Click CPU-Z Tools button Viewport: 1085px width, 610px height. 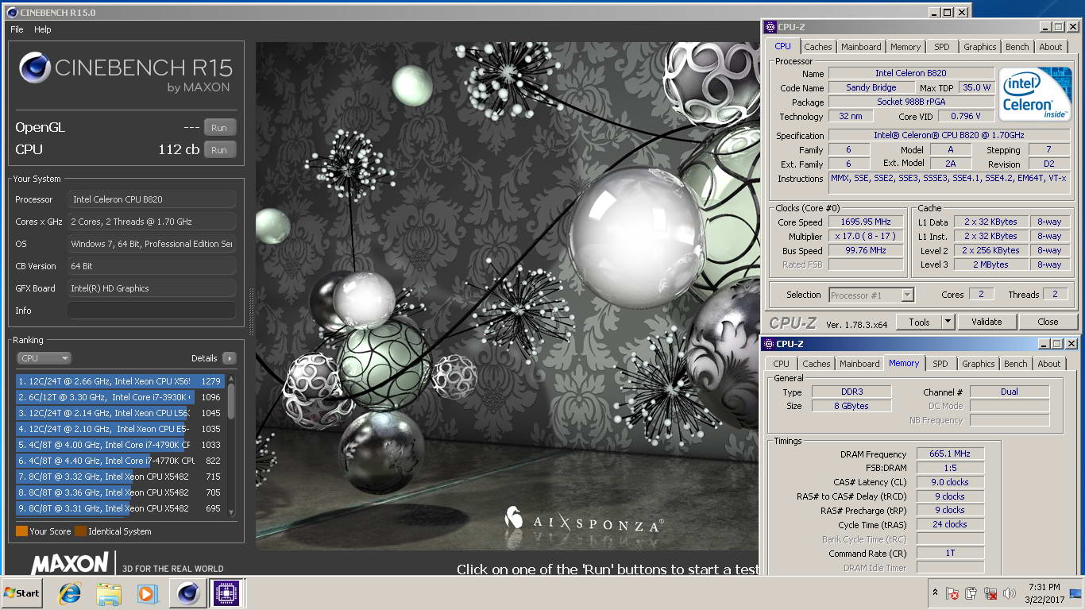[919, 322]
